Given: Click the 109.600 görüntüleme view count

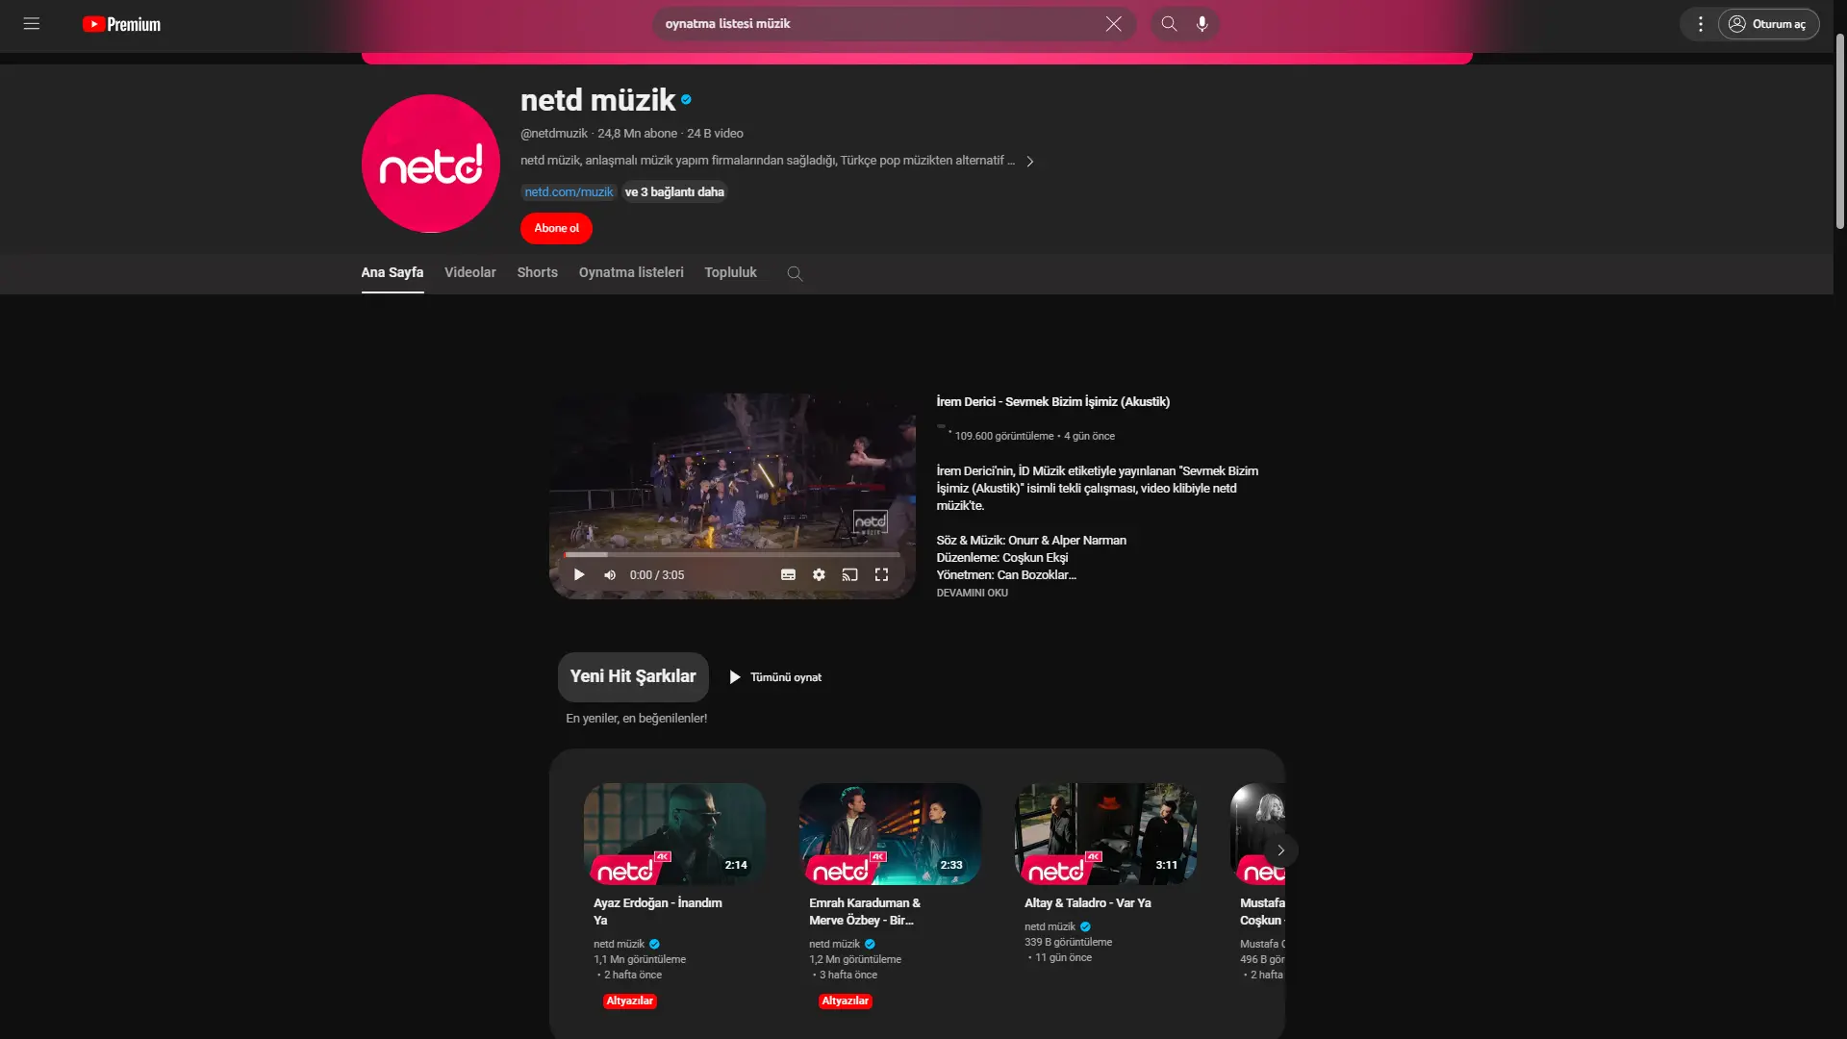Looking at the screenshot, I should 1003,437.
